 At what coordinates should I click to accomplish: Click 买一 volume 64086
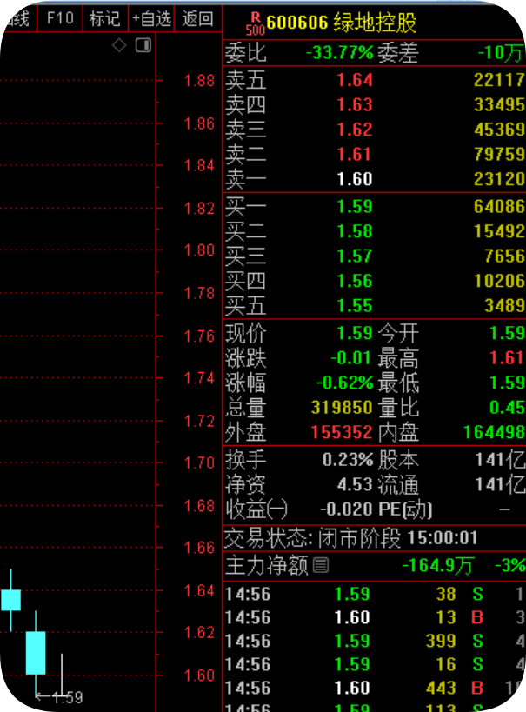tap(499, 207)
